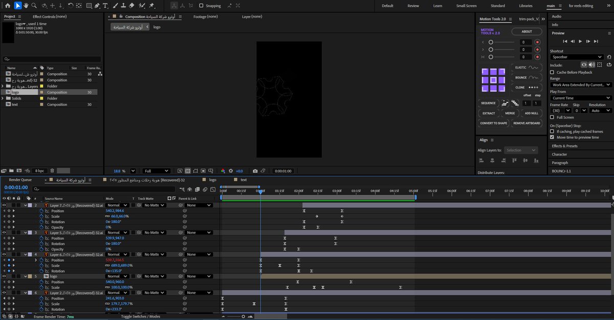Toggle include video eye in Preview
The height and width of the screenshot is (320, 614).
pyautogui.click(x=584, y=65)
